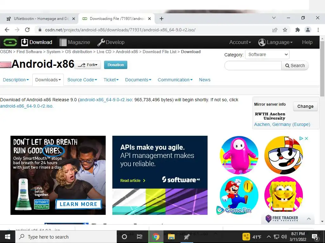Click Aachen, Germany (Europe) link

282,124
